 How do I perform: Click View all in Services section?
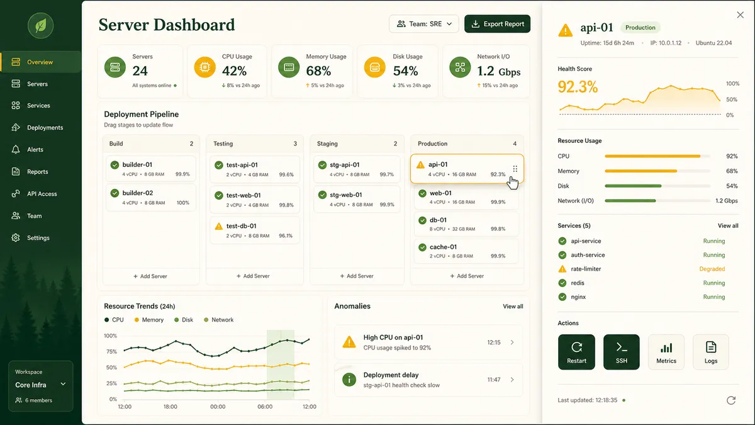(x=728, y=225)
